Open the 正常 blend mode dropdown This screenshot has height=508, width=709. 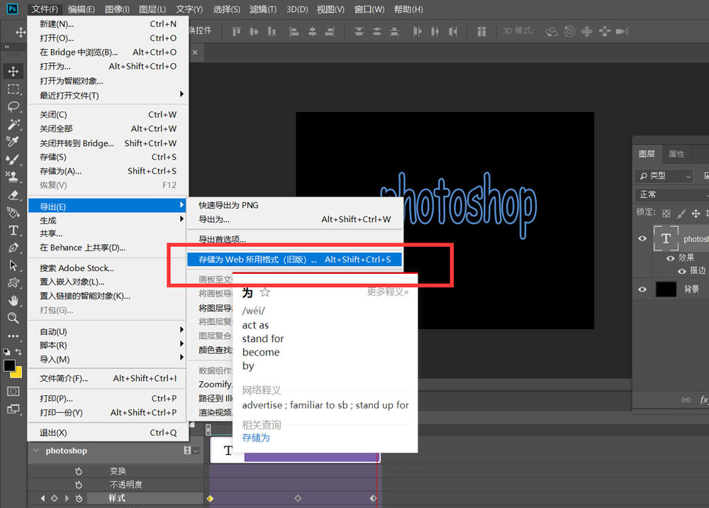coord(671,194)
